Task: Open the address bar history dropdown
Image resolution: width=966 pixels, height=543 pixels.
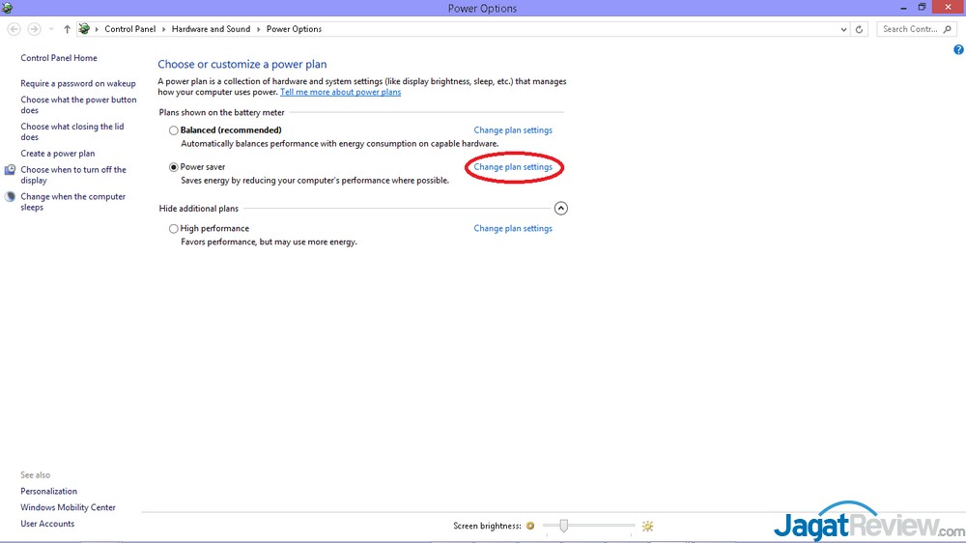Action: pyautogui.click(x=844, y=29)
